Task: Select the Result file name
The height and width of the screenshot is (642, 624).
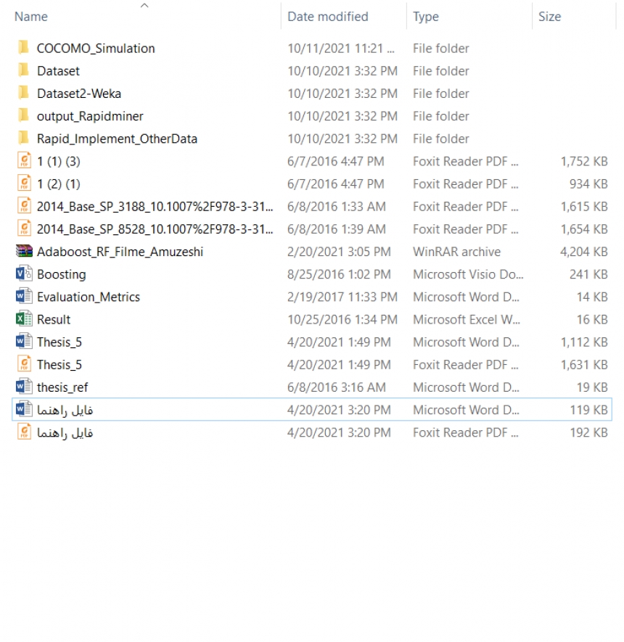Action: [54, 319]
